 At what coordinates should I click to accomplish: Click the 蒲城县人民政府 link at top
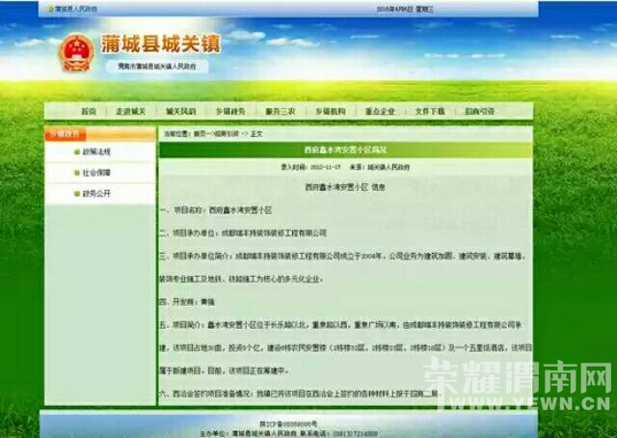(75, 9)
